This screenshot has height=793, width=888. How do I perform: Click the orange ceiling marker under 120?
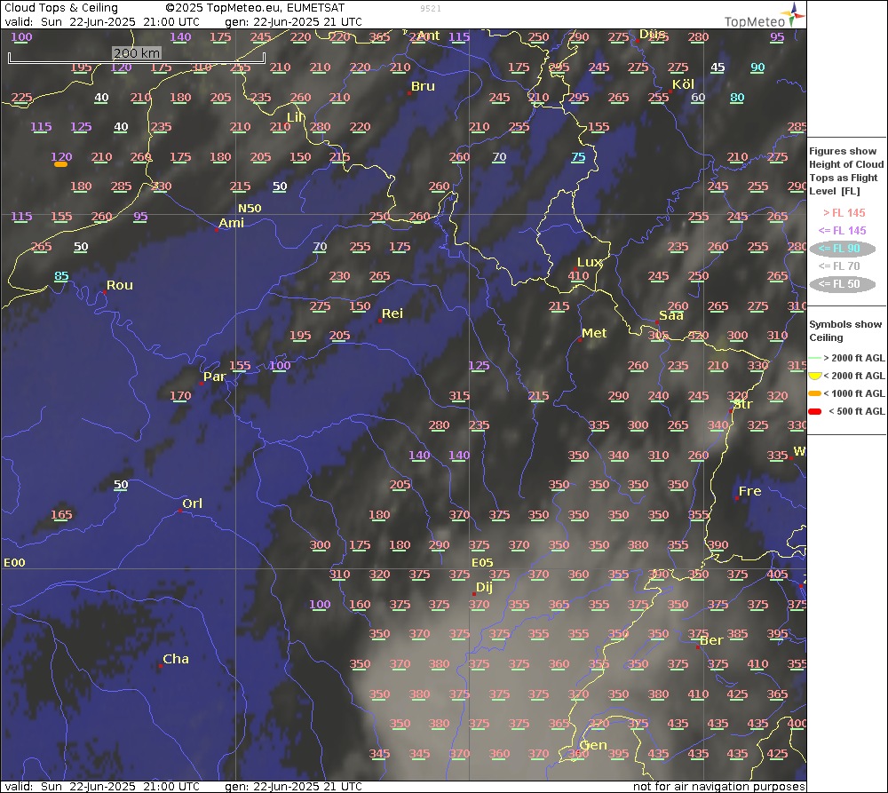pyautogui.click(x=60, y=164)
